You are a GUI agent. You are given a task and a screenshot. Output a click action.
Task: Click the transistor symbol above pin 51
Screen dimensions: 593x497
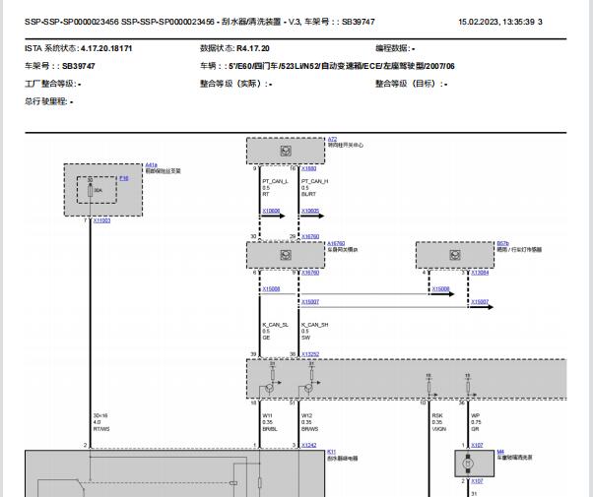point(308,388)
